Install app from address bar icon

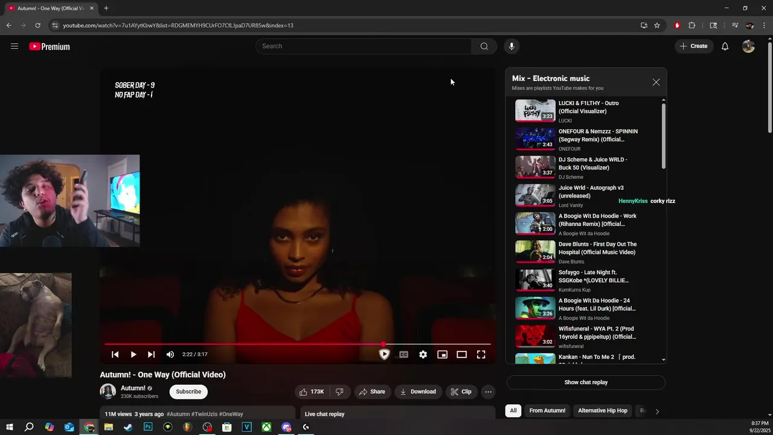click(644, 25)
